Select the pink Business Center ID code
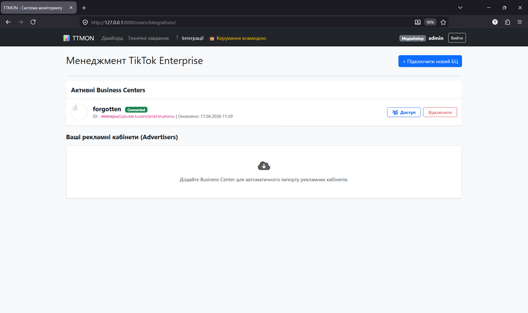 pyautogui.click(x=137, y=117)
